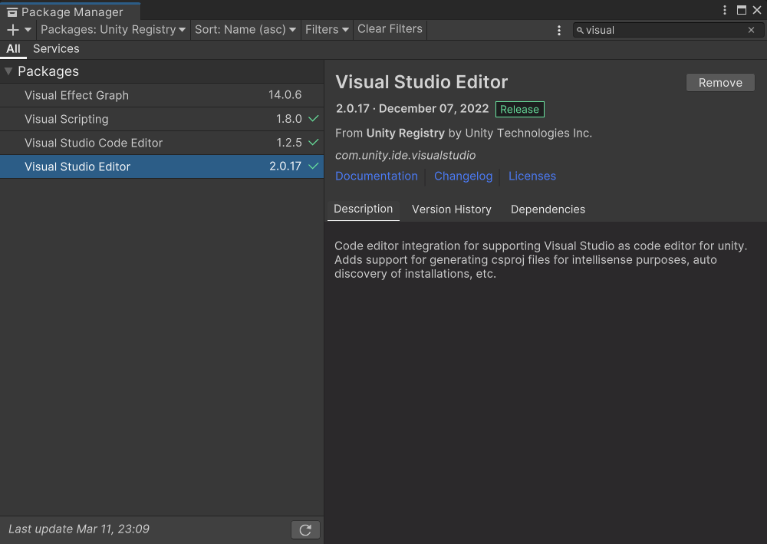Clear the search field with the X icon
The height and width of the screenshot is (544, 767).
click(751, 30)
